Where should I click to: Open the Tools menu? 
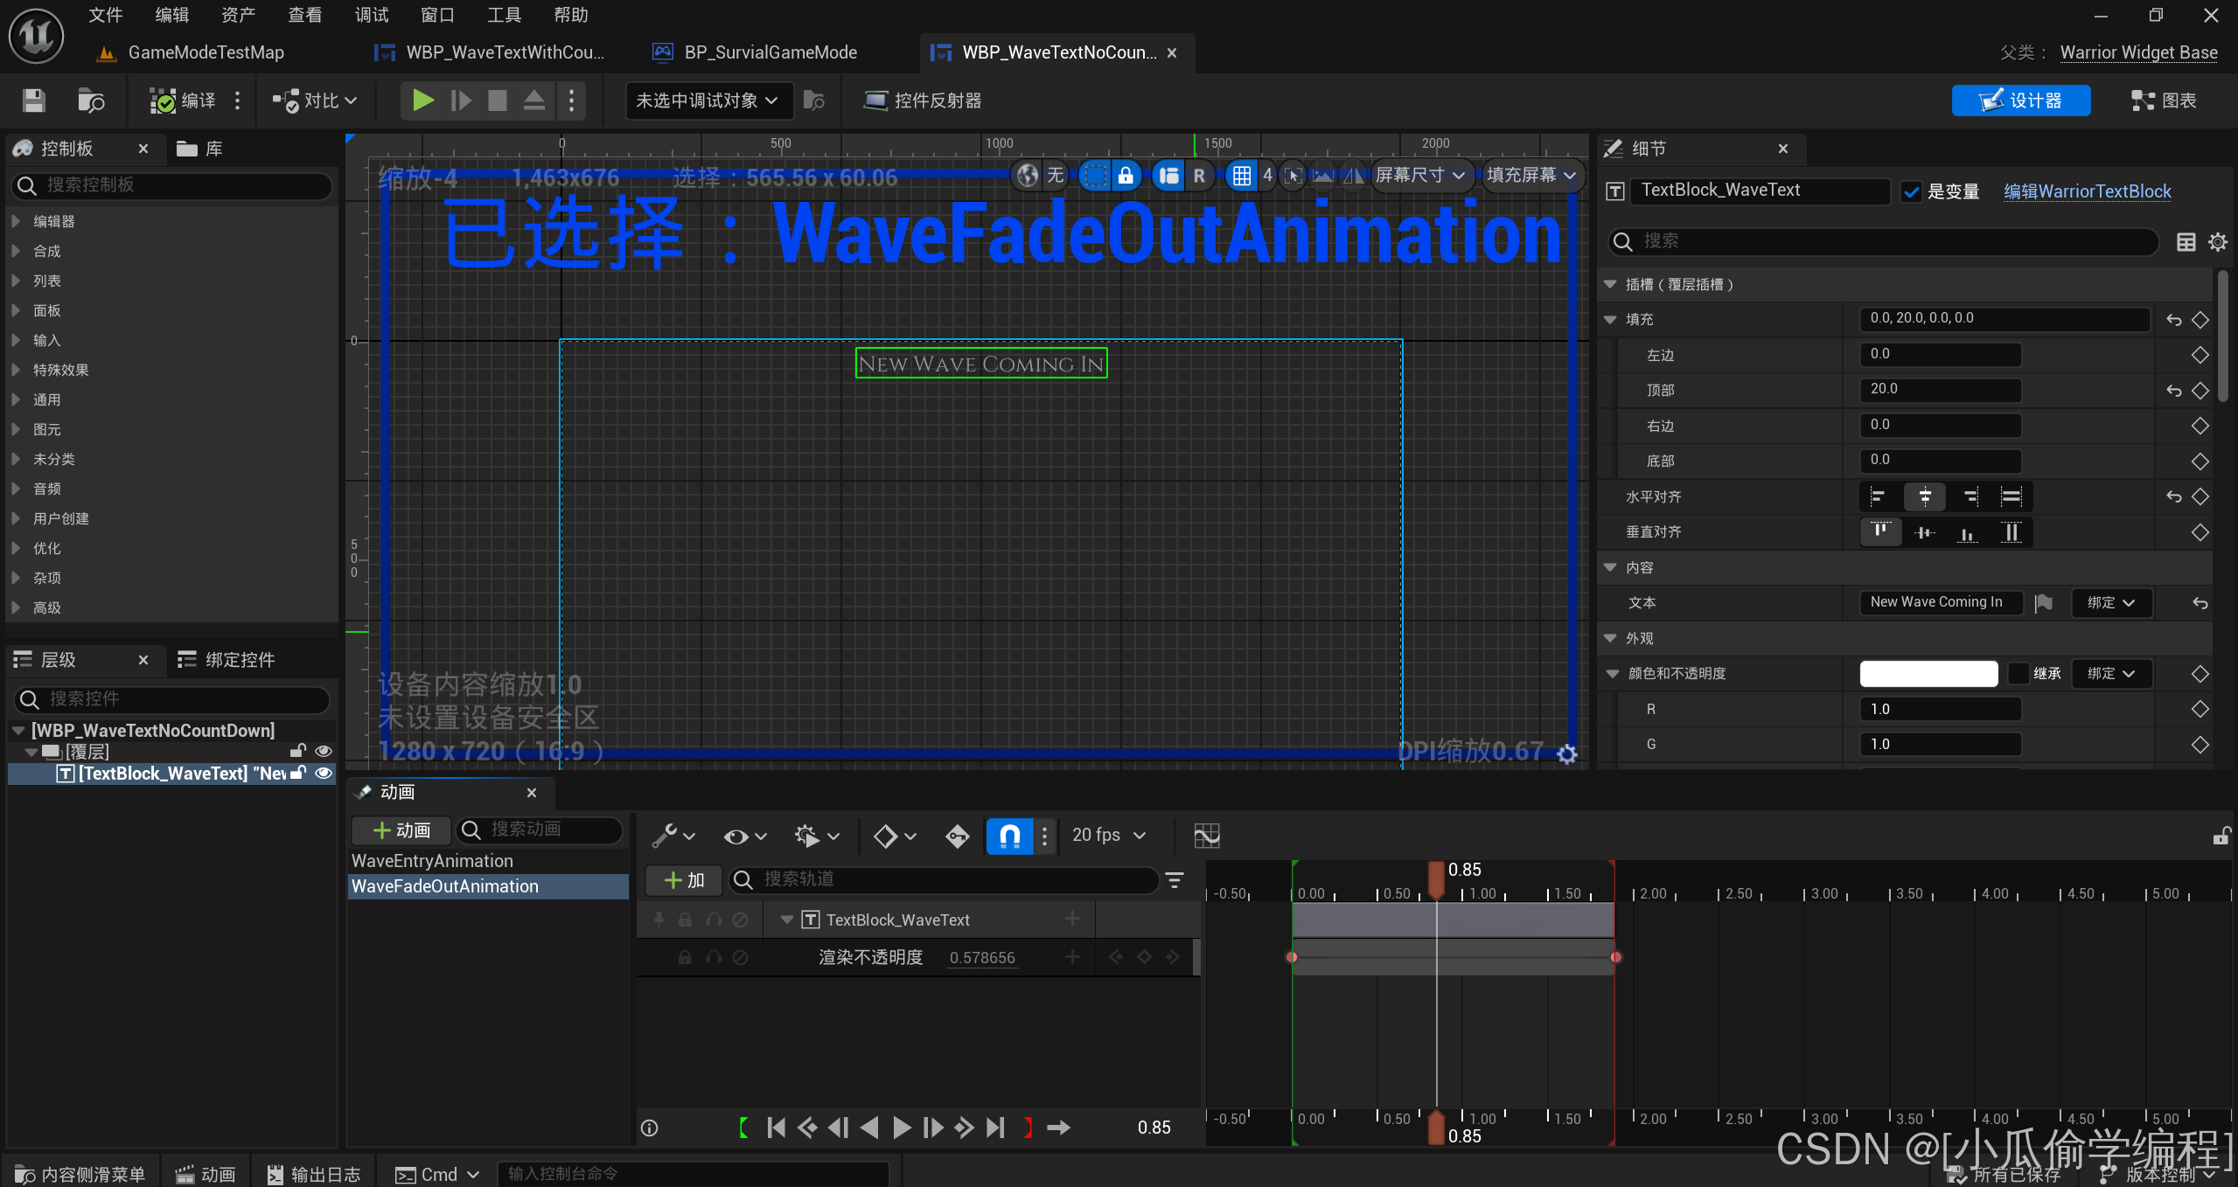504,15
